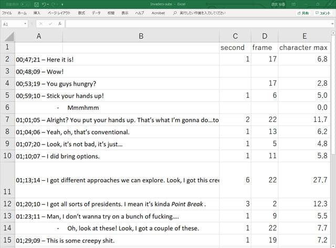Select column B header

click(x=141, y=36)
